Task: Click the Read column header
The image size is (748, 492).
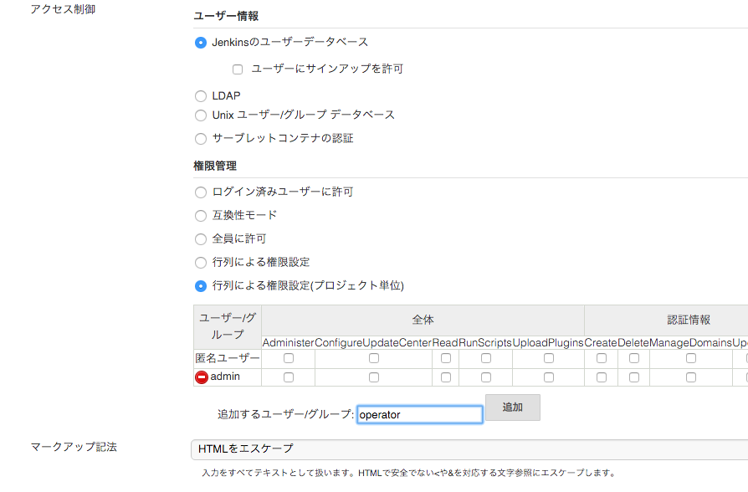Action: pyautogui.click(x=445, y=342)
